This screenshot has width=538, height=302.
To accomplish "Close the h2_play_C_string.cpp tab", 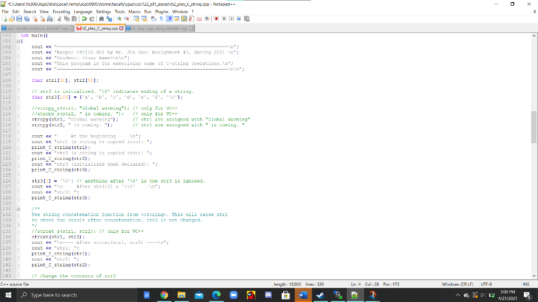I will point(121,28).
